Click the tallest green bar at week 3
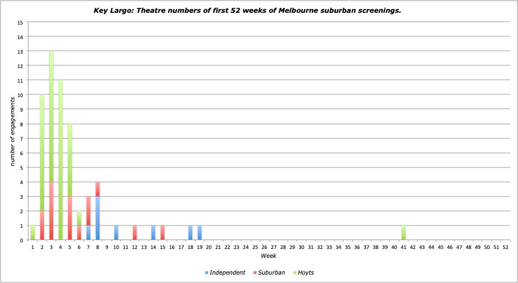Image resolution: width=518 pixels, height=283 pixels. point(51,116)
